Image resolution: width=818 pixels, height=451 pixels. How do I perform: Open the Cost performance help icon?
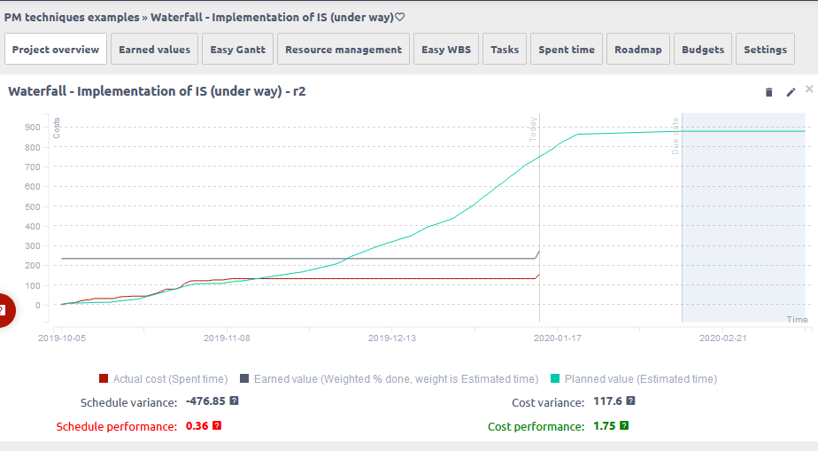(x=624, y=426)
